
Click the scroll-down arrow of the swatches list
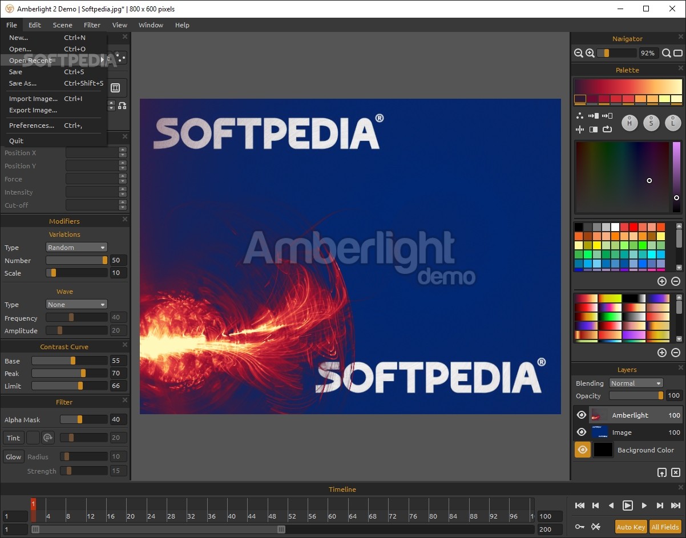[x=679, y=267]
